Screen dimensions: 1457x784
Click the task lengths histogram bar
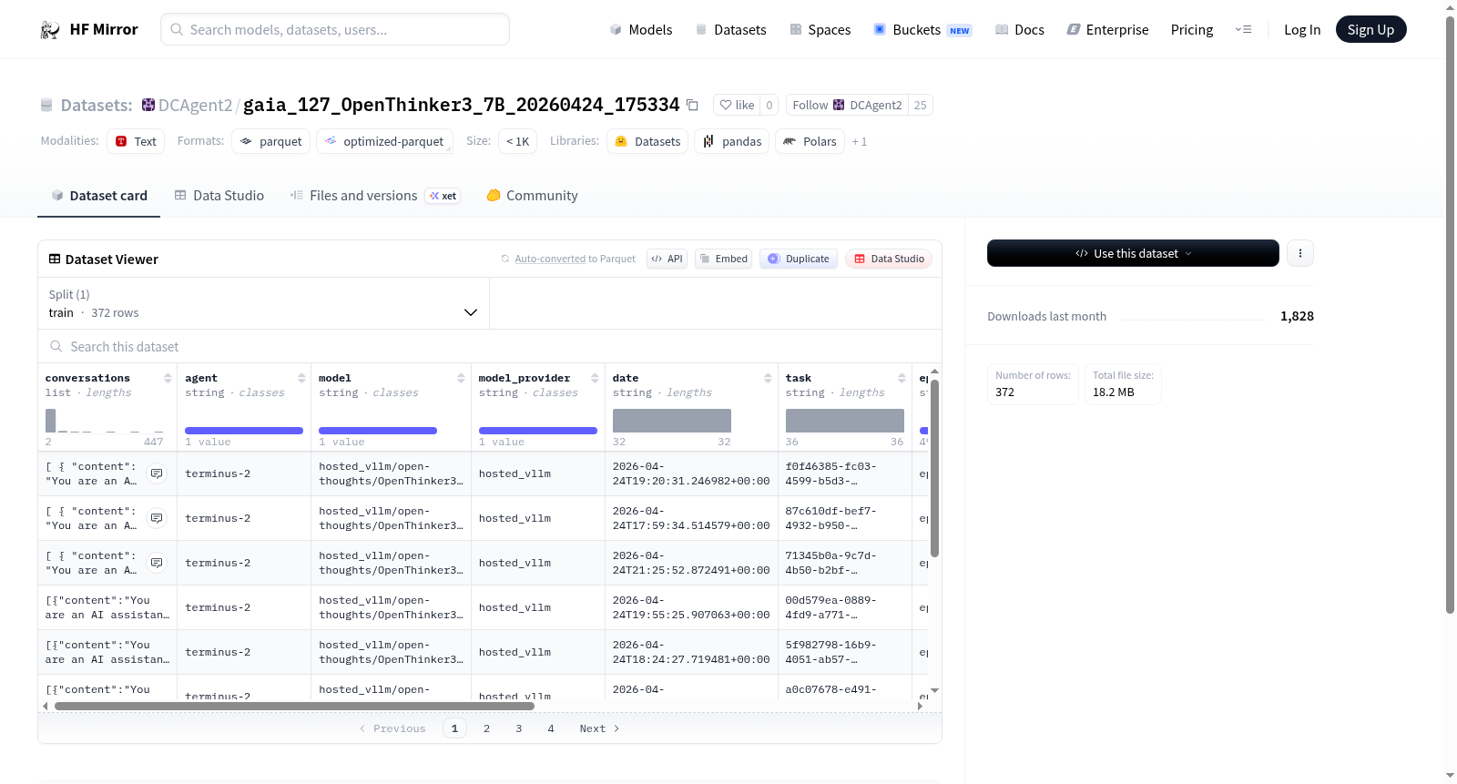point(845,421)
